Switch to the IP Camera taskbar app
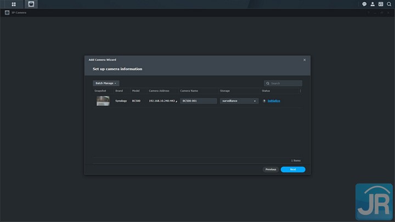The image size is (395, 222). (x=32, y=4)
